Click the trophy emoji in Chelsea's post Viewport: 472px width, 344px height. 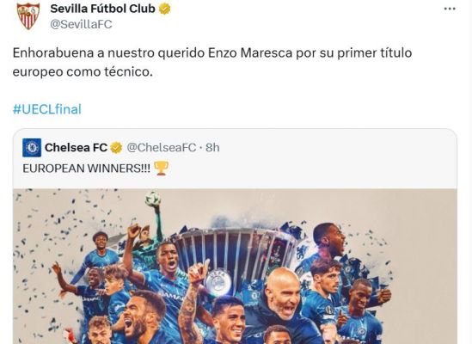tap(161, 168)
